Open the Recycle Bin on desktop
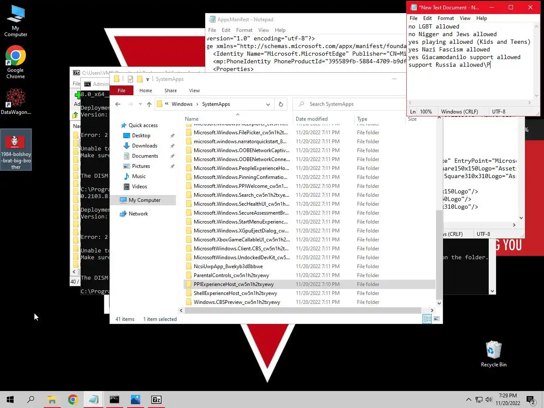Viewport: 544px width, 408px height. point(493,354)
